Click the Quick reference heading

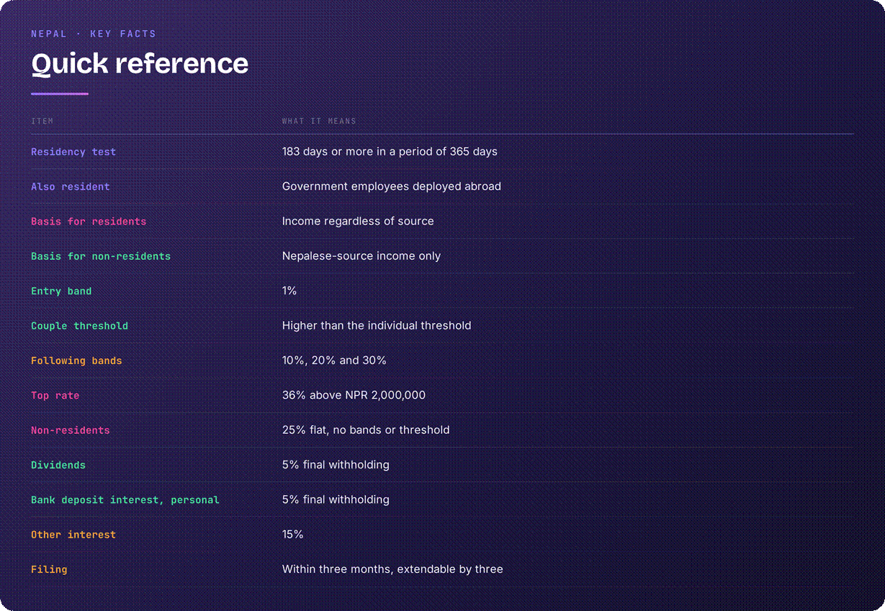click(x=140, y=63)
